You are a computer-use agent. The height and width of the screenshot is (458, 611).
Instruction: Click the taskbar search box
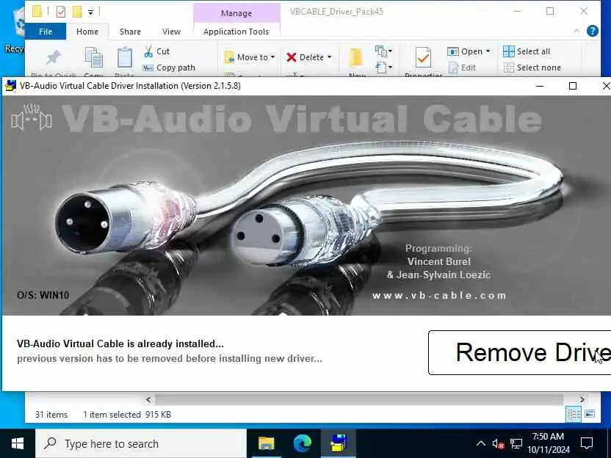141,443
